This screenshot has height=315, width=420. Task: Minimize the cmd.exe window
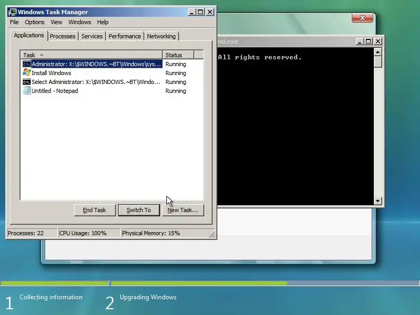point(360,41)
